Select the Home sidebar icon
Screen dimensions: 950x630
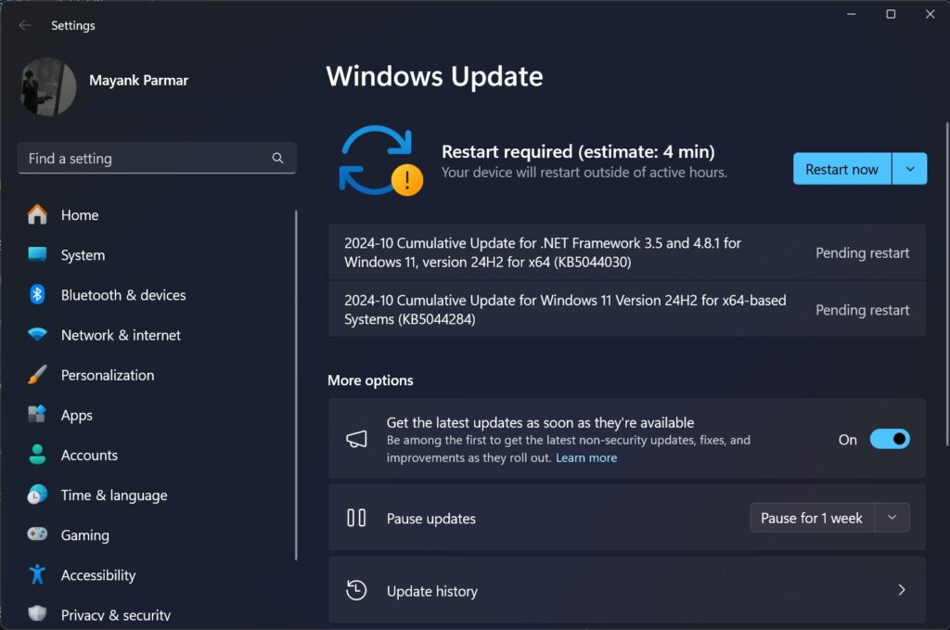pyautogui.click(x=38, y=214)
